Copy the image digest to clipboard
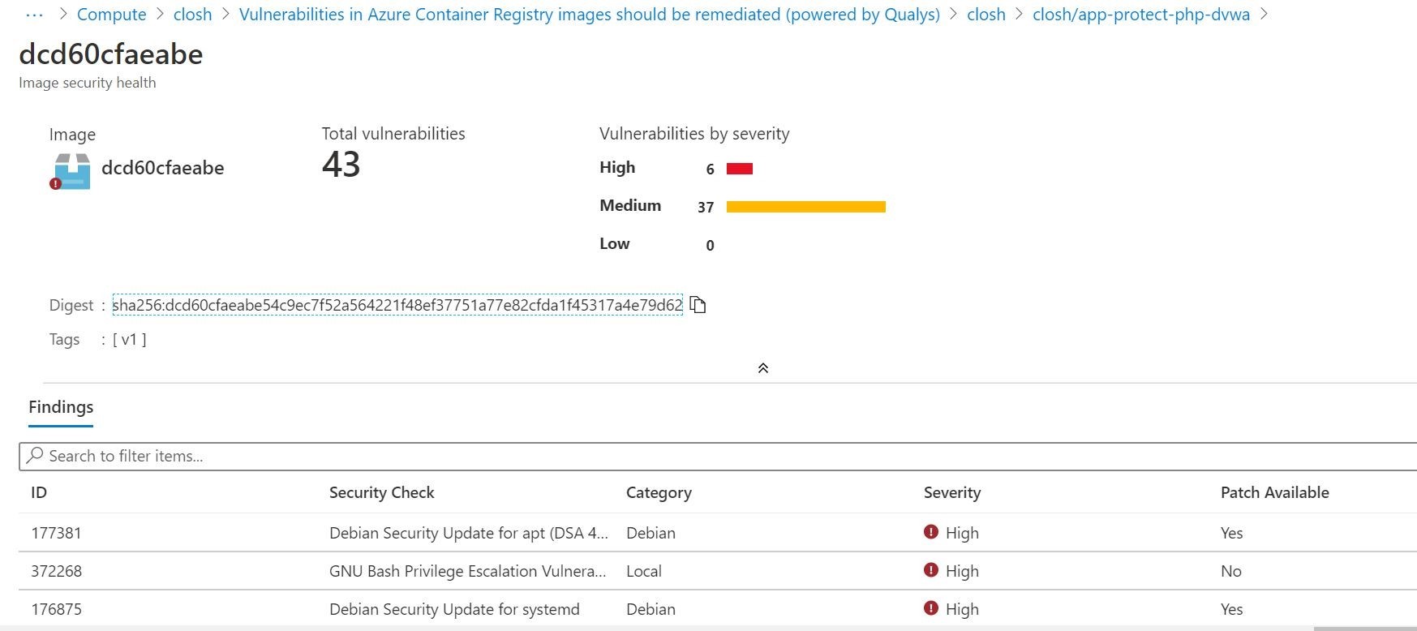The width and height of the screenshot is (1417, 631). pyautogui.click(x=698, y=305)
